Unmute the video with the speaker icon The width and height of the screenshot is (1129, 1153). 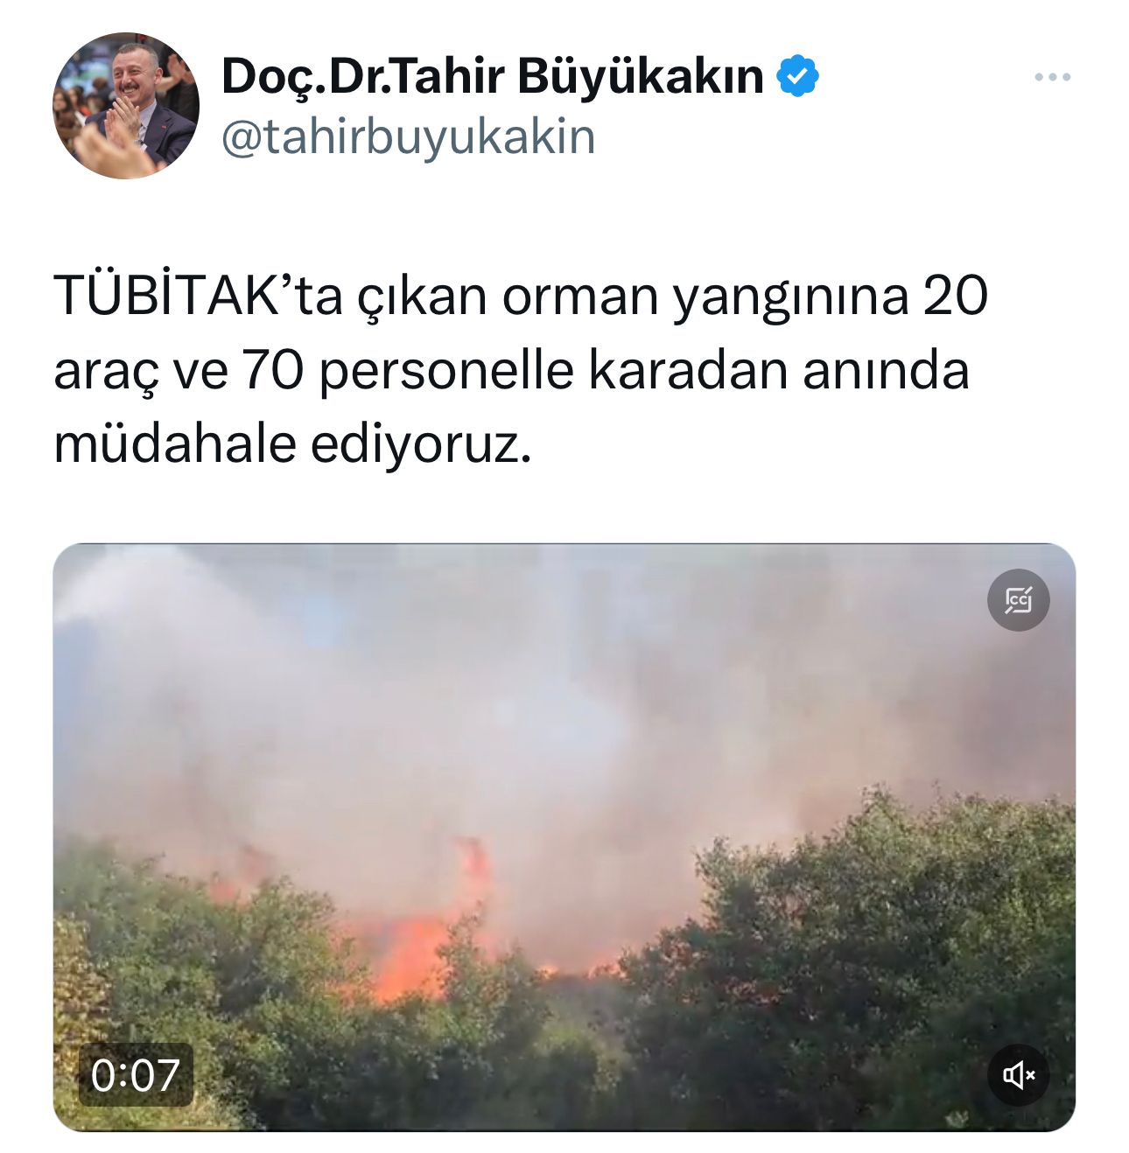(x=1019, y=1074)
